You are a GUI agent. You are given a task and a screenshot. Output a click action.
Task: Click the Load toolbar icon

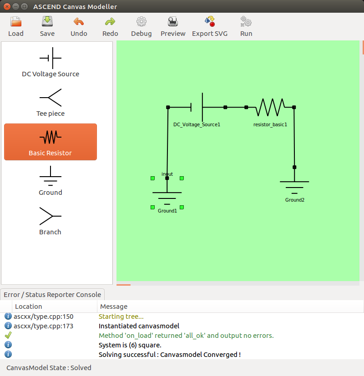(x=16, y=26)
